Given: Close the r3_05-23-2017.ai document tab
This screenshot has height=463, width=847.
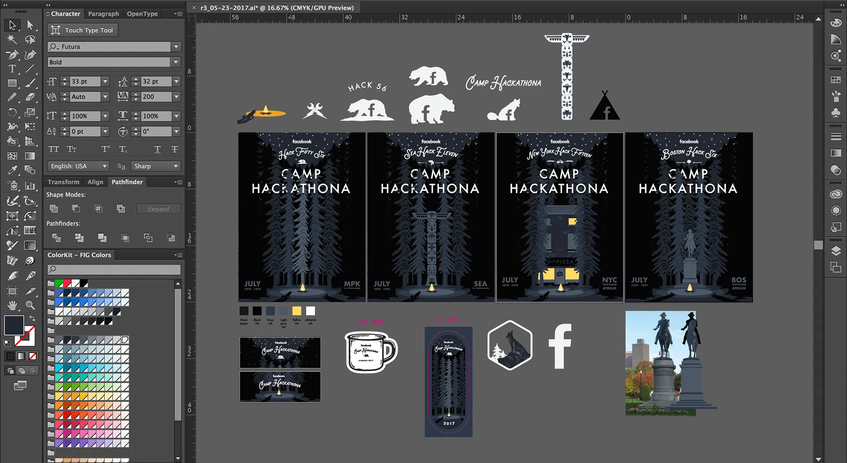Looking at the screenshot, I should click(194, 8).
